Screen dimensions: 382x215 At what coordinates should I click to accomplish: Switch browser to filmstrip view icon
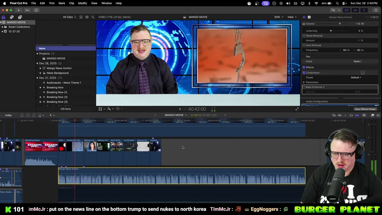click(x=87, y=17)
